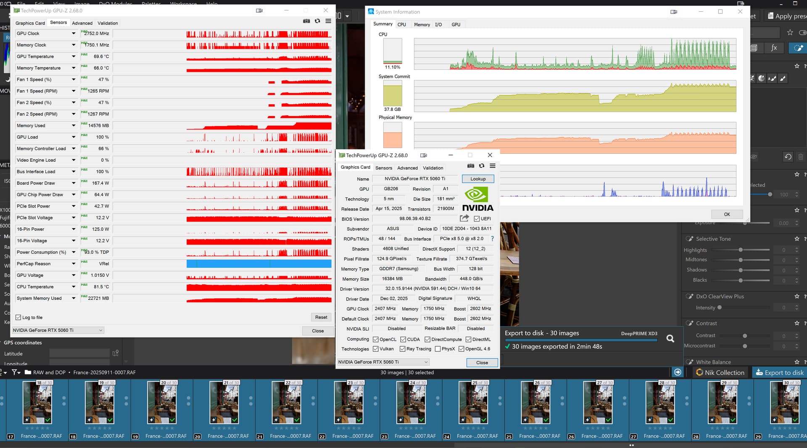Open the hamburger menu in GPU-Z Sensors window
Viewport: 807px width, 448px height.
tap(328, 21)
